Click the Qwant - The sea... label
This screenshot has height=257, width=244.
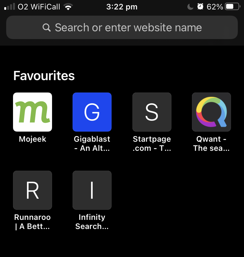click(211, 144)
